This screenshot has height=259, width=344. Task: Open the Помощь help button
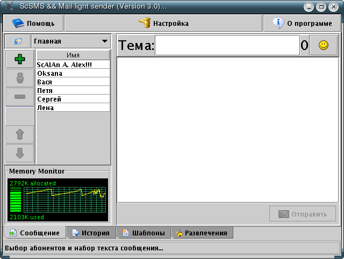pyautogui.click(x=33, y=23)
